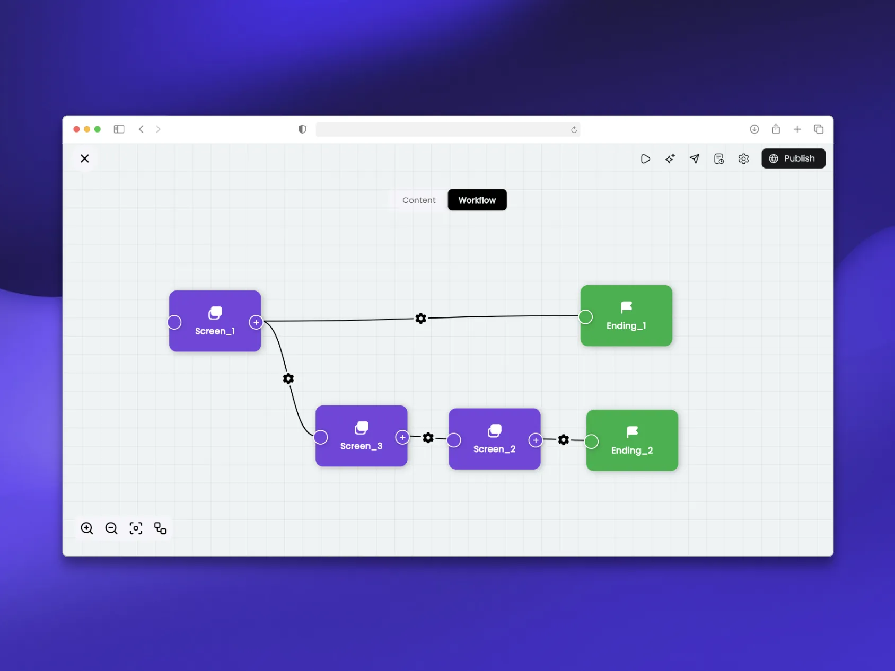Switch to the Workflow tab
Screen dimensions: 895x671
pos(477,200)
